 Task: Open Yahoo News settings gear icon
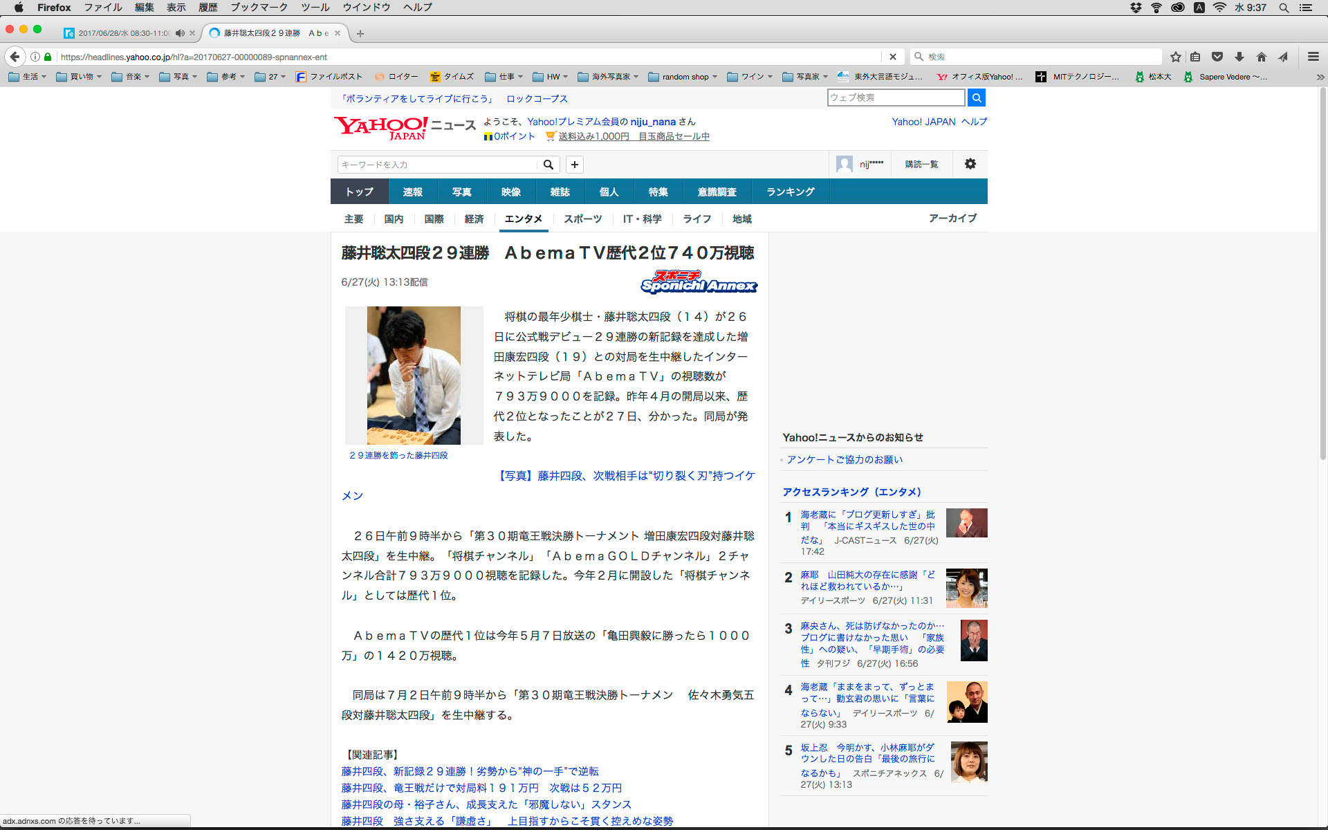[x=970, y=164]
